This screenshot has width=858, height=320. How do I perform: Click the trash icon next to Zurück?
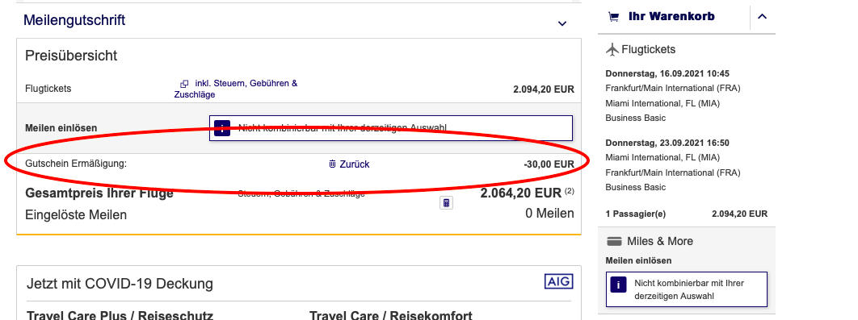(x=332, y=164)
